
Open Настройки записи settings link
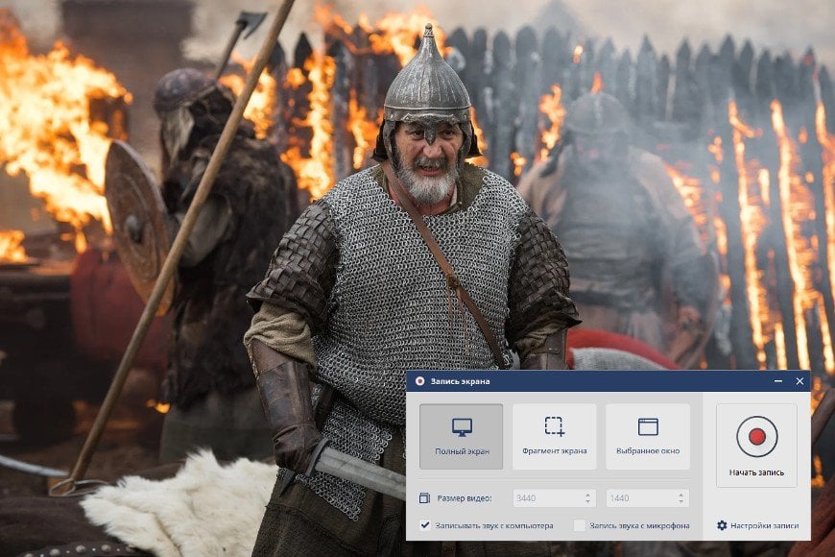pos(764,525)
